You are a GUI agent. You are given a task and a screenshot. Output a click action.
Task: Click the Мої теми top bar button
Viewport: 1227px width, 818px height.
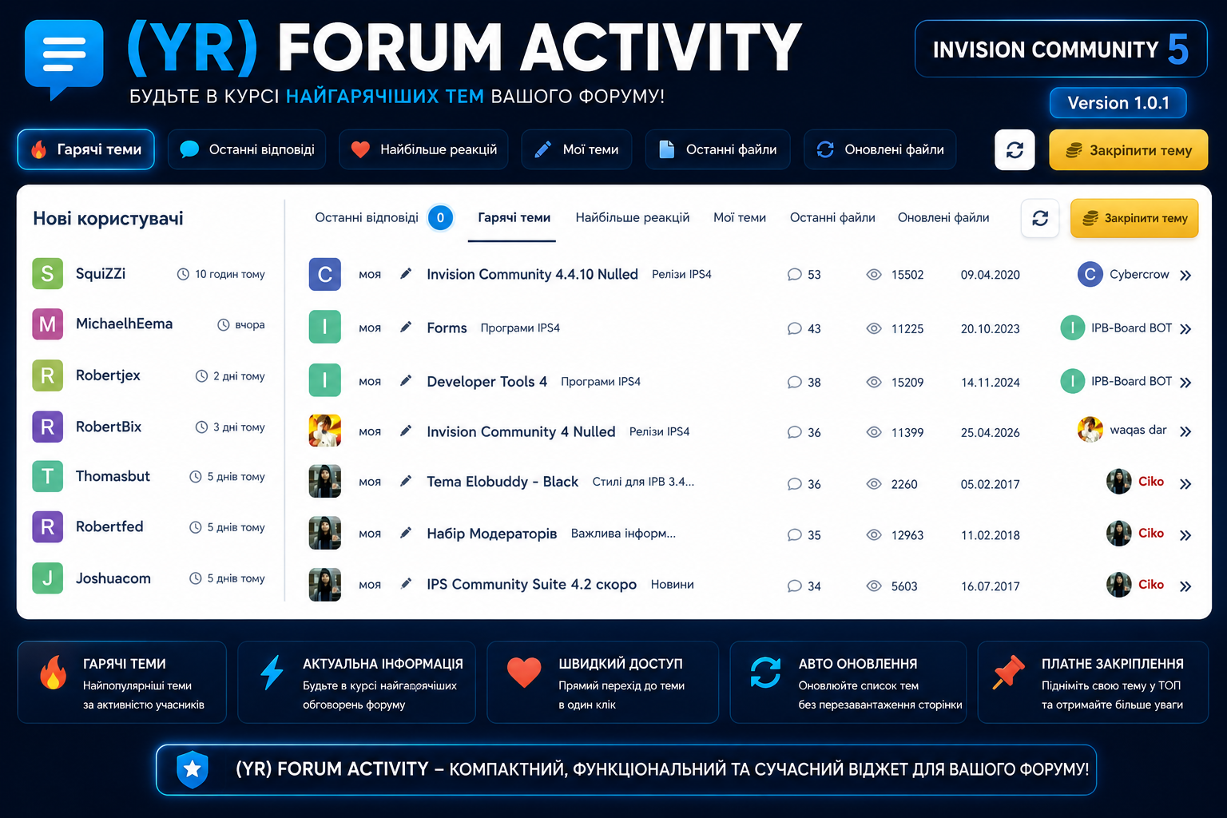(576, 149)
